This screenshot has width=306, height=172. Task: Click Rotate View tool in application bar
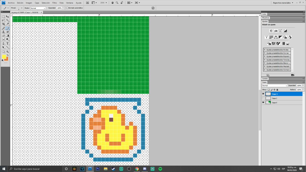point(122,3)
